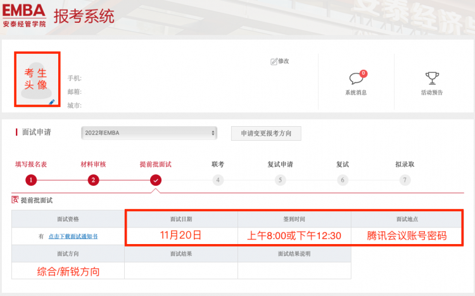
Task: Go to step 6 复试
Action: pyautogui.click(x=343, y=180)
